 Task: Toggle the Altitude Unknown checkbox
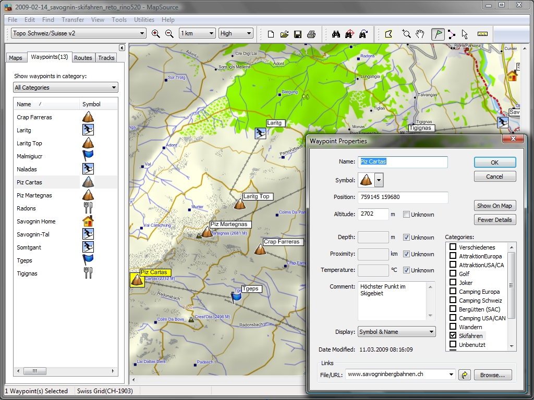point(406,215)
